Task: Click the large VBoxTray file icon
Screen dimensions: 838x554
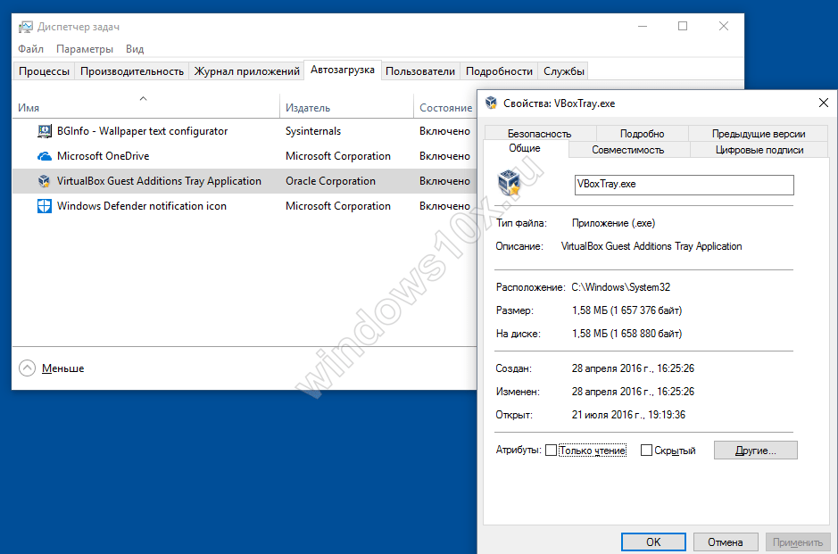Action: (x=510, y=184)
